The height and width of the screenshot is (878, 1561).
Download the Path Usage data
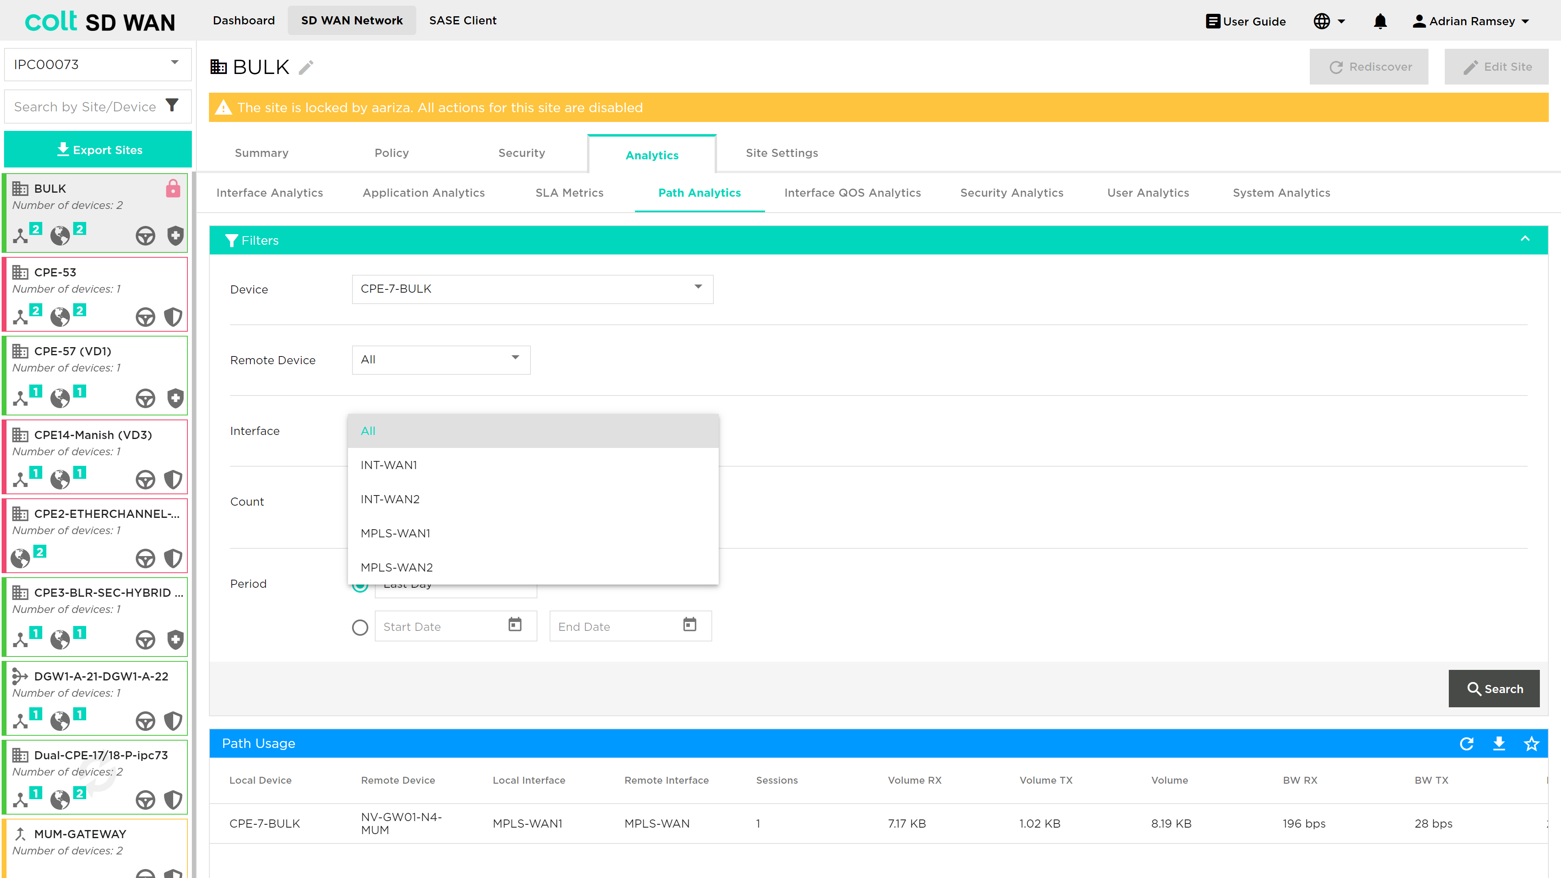[x=1498, y=743]
